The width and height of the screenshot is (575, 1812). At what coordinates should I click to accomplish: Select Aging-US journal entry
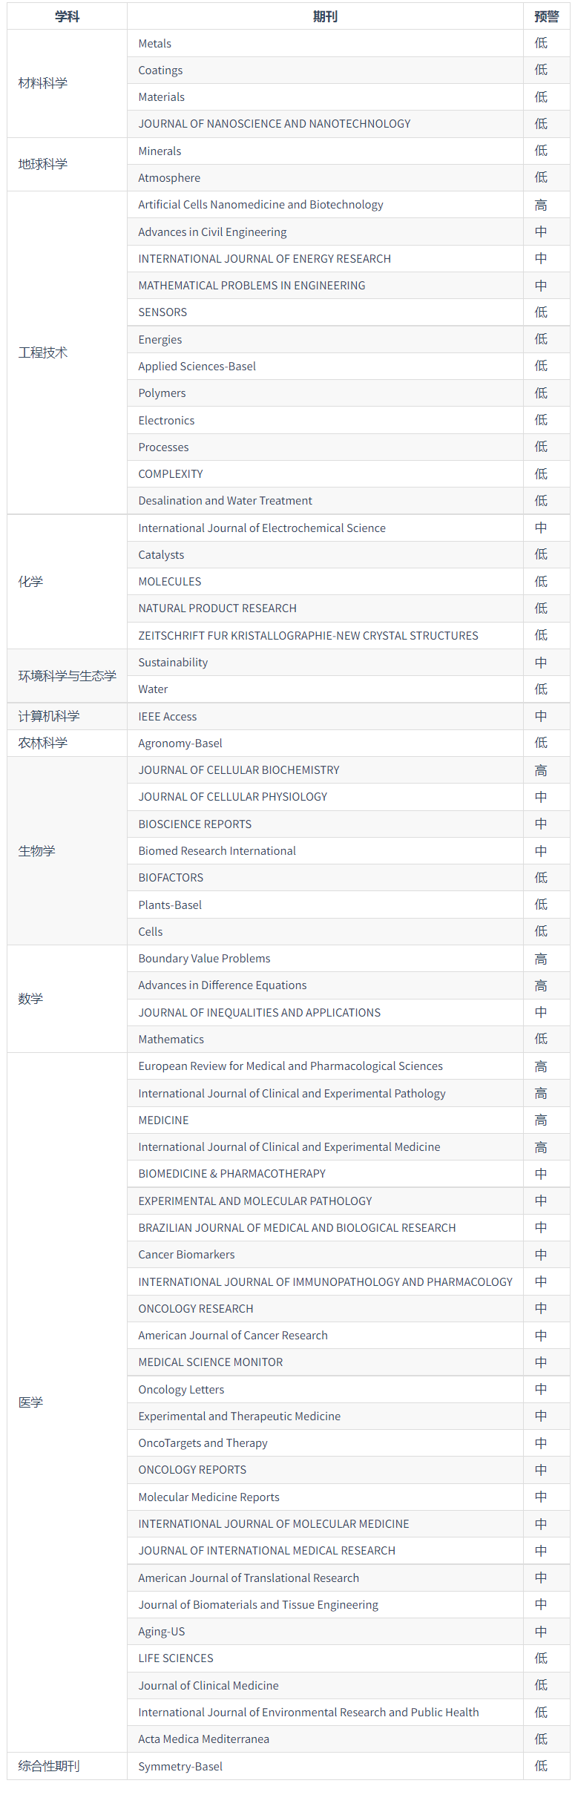click(161, 1632)
